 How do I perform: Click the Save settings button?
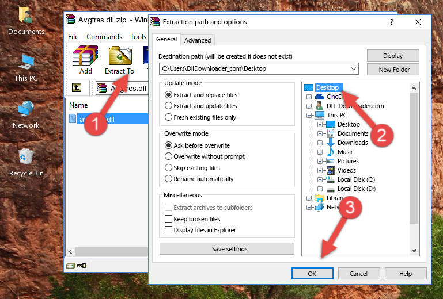pos(227,249)
